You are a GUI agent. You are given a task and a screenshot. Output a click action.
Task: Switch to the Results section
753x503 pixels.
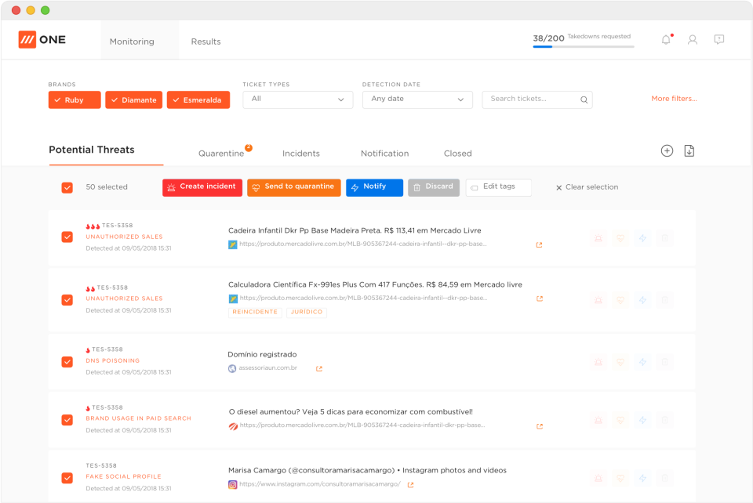pos(206,41)
